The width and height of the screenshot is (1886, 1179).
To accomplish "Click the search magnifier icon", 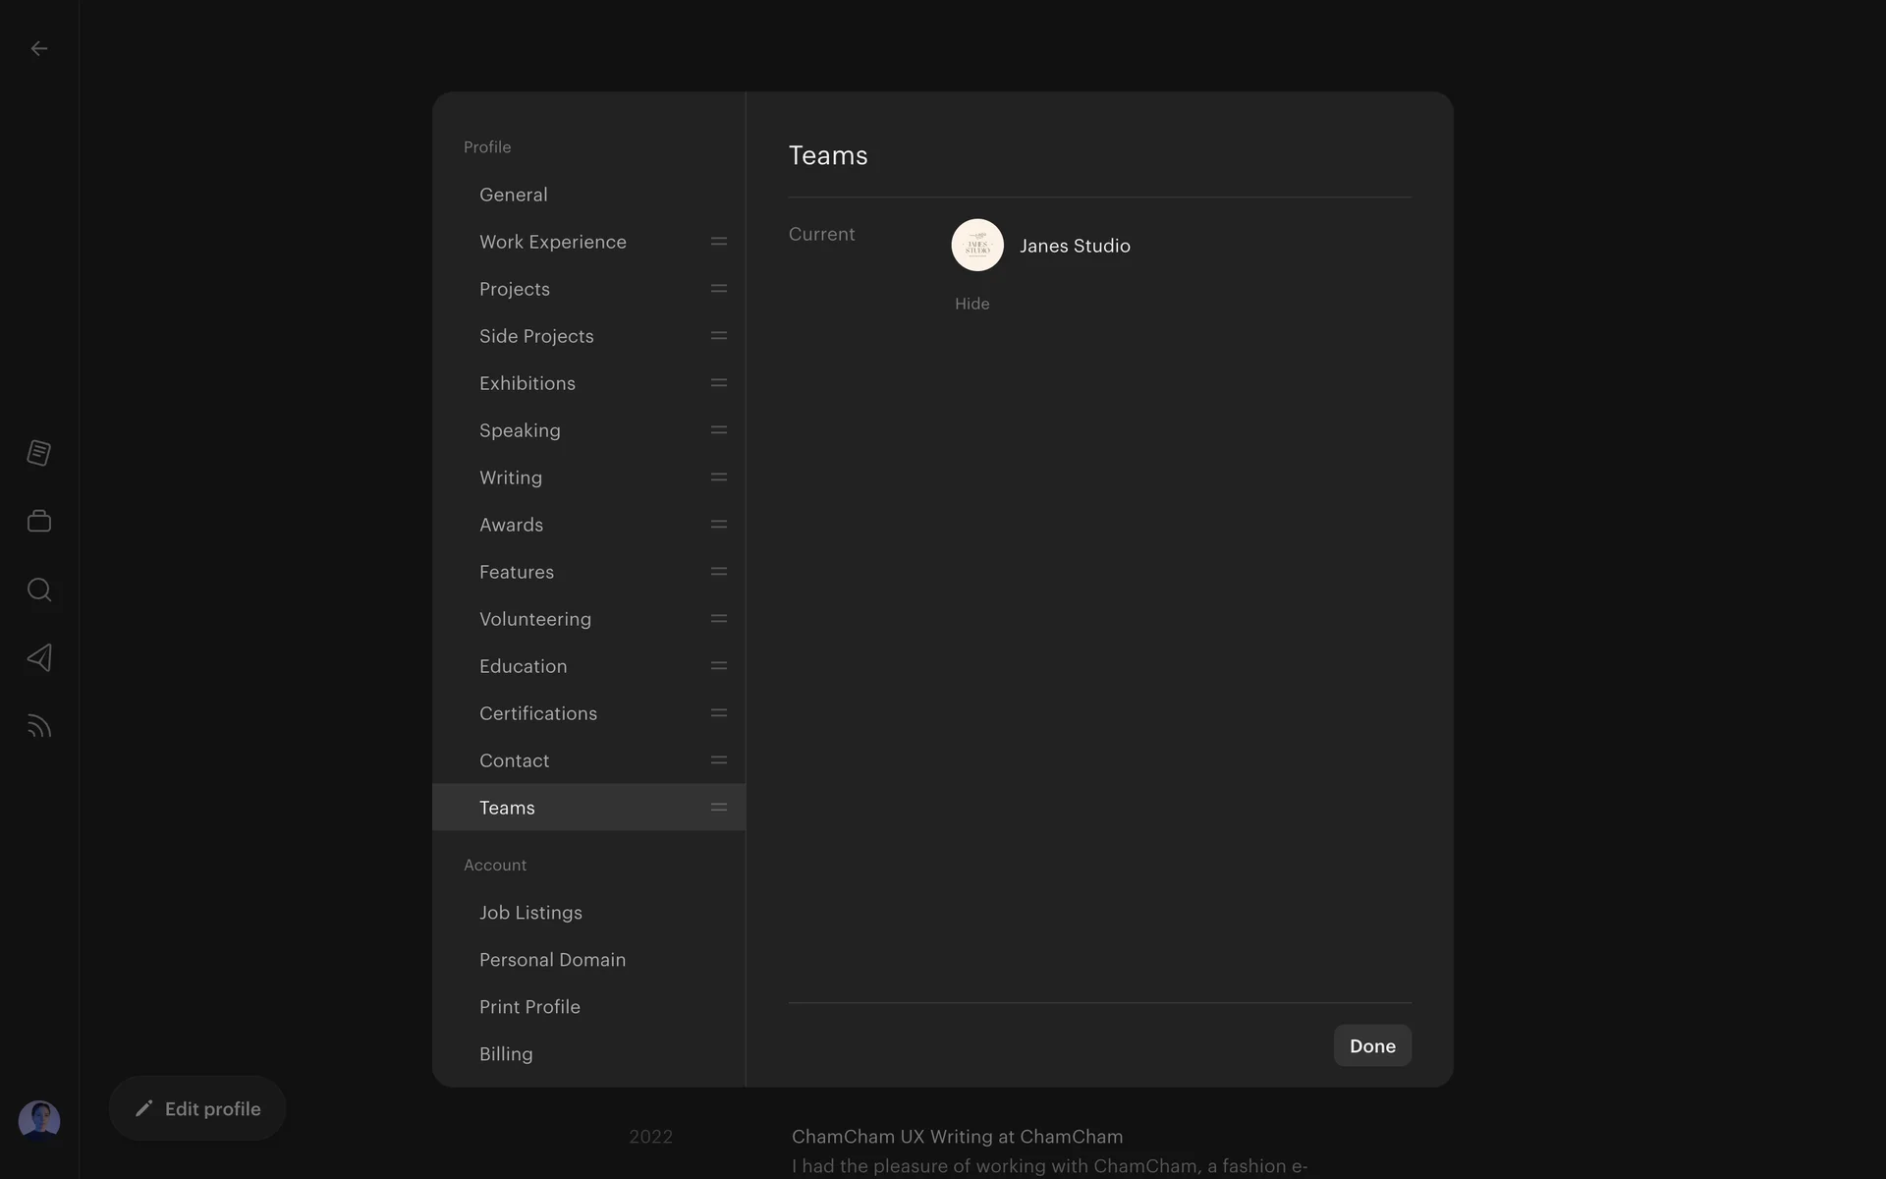I will (x=39, y=589).
